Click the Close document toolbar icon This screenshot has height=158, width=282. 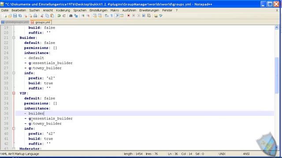(26, 16)
